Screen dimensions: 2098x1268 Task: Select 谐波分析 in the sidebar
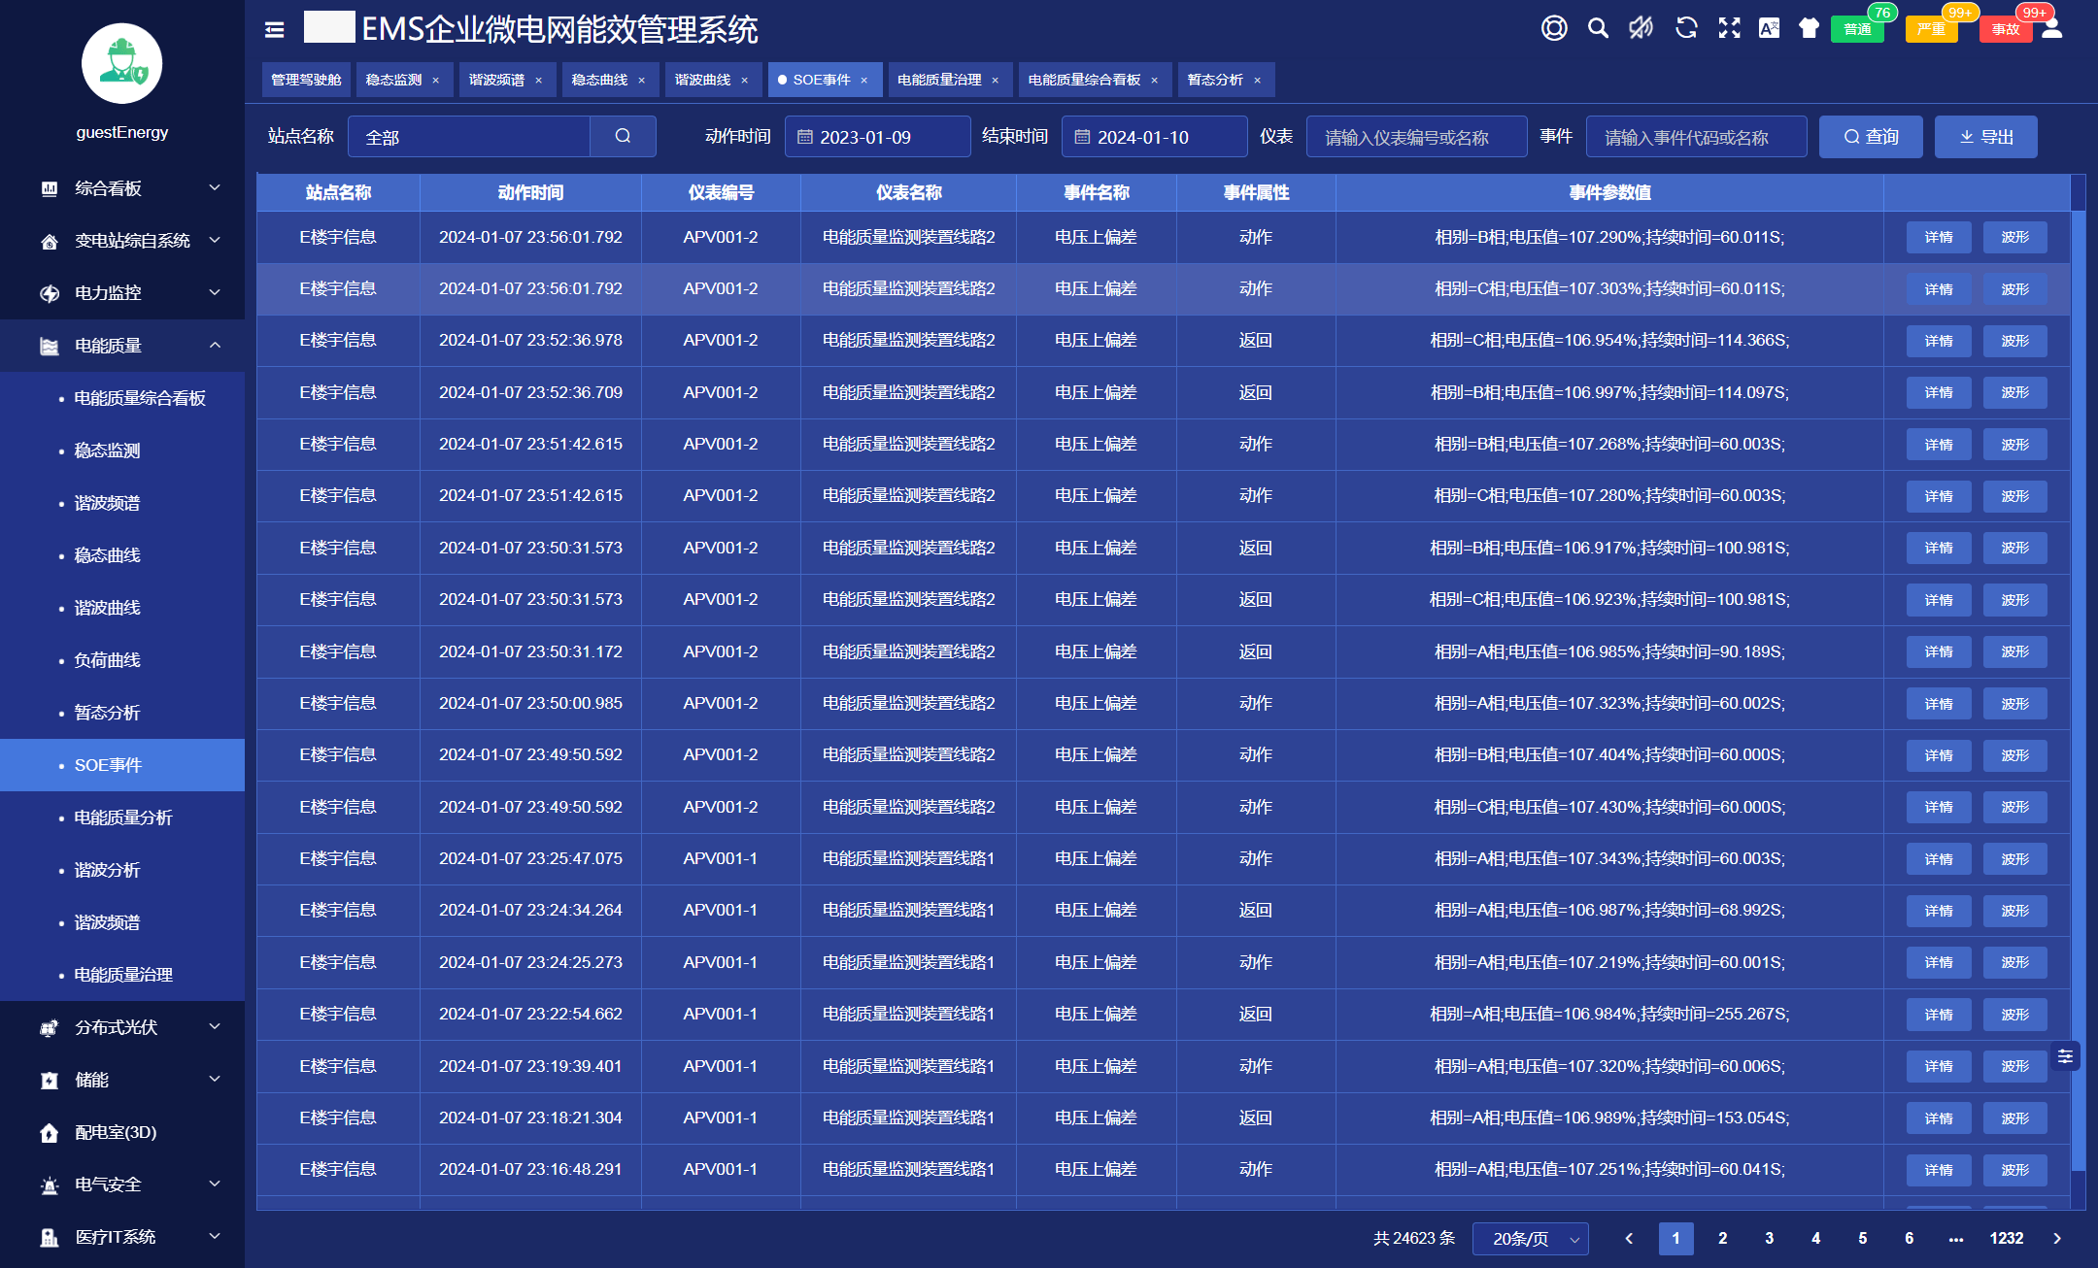107,870
